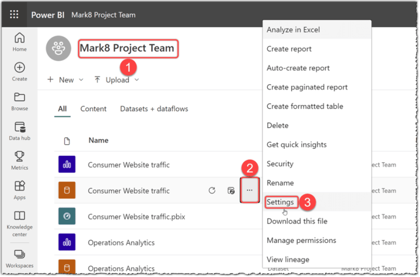Select Auto-create report option
This screenshot has height=277, width=420.
pyautogui.click(x=317, y=68)
